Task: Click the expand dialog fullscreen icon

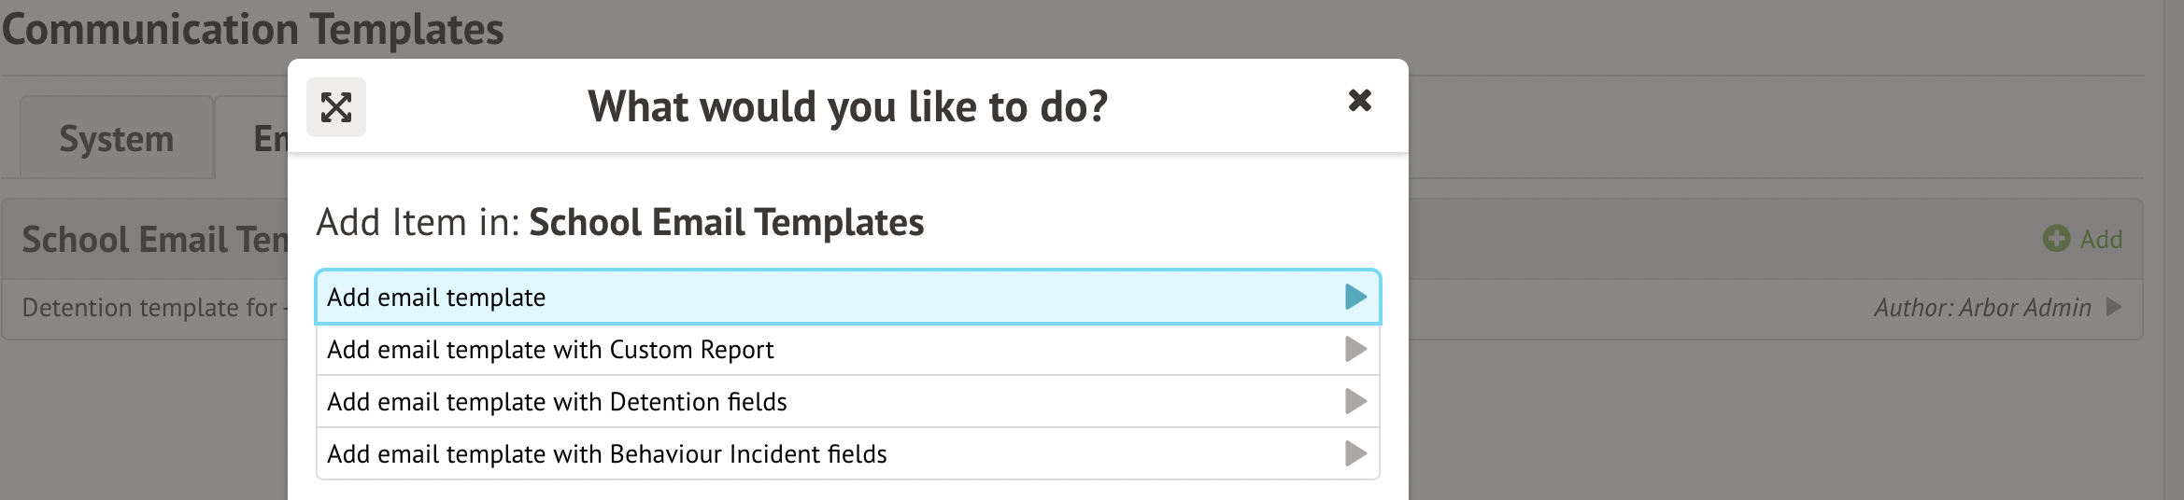Action: [336, 107]
